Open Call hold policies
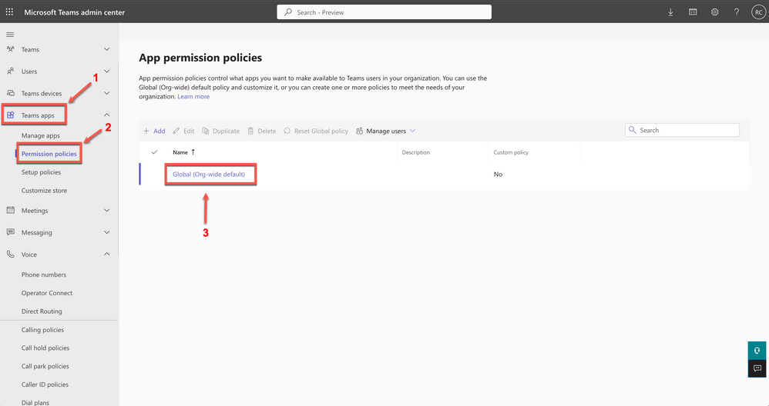 [x=45, y=348]
